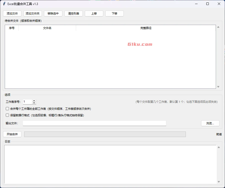Sort by the 文件名 column header
Image resolution: width=225 pixels, height=188 pixels.
coord(47,28)
